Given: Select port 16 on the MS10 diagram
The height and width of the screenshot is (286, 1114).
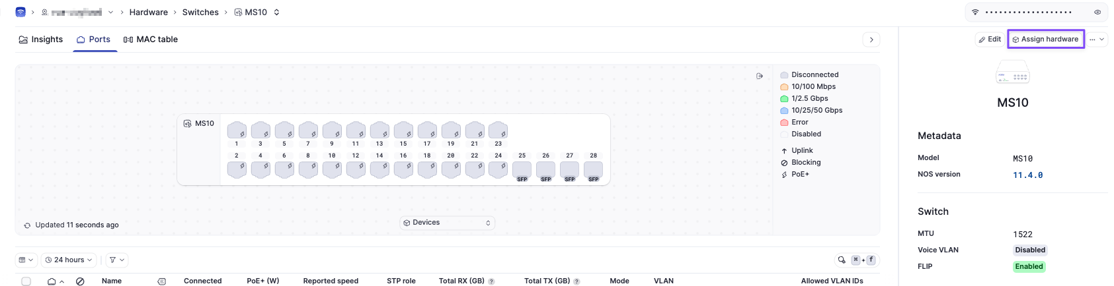Looking at the screenshot, I should pyautogui.click(x=403, y=169).
